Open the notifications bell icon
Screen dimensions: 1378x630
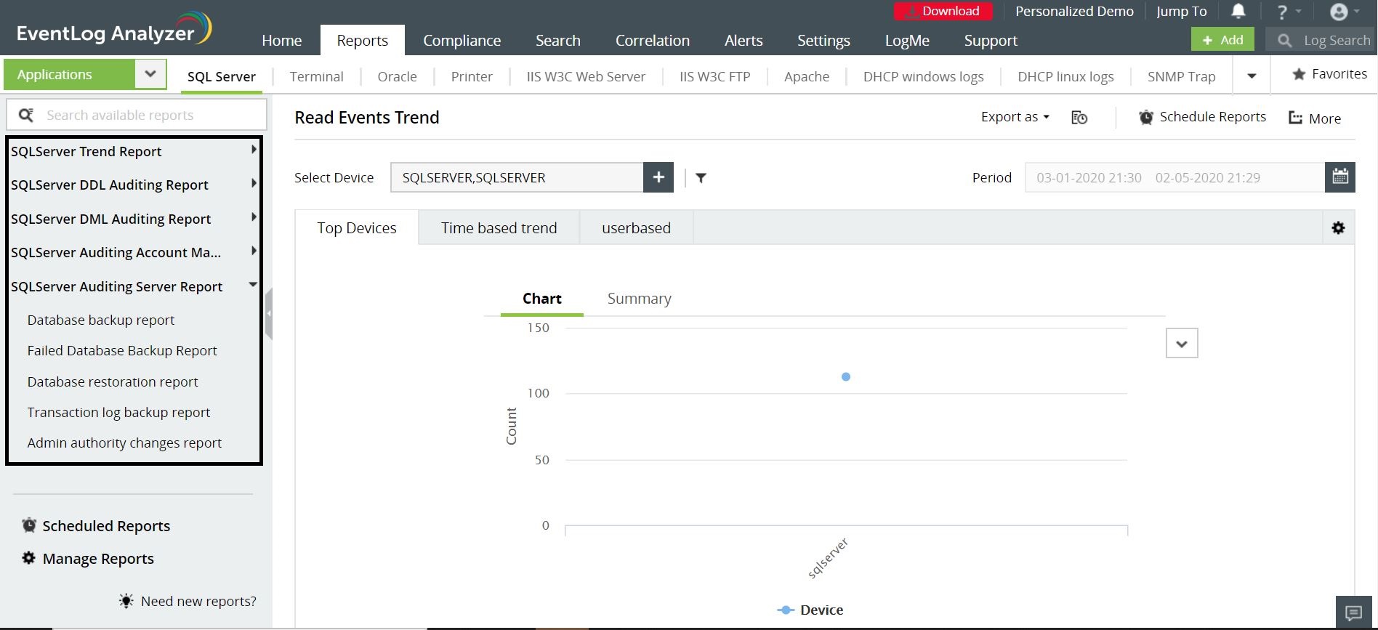[x=1238, y=11]
